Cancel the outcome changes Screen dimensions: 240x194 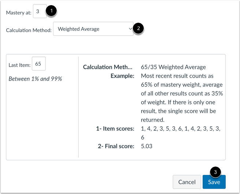click(187, 182)
